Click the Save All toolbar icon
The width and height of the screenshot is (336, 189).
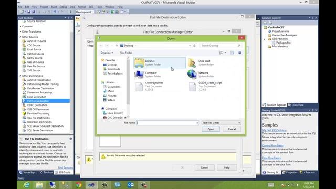tap(33, 12)
